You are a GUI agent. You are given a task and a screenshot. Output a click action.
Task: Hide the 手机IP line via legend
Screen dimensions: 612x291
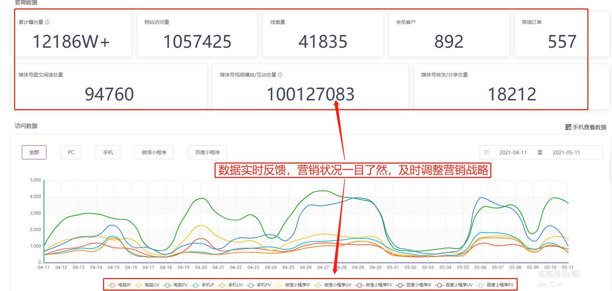click(x=203, y=285)
